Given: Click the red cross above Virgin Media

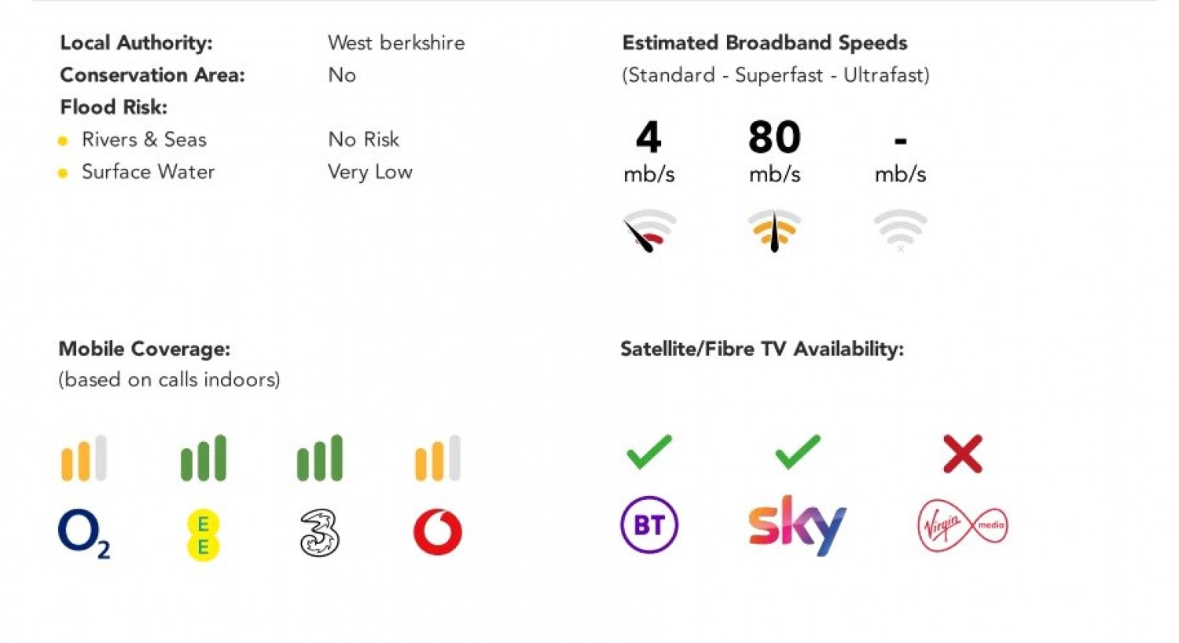Looking at the screenshot, I should [x=963, y=454].
